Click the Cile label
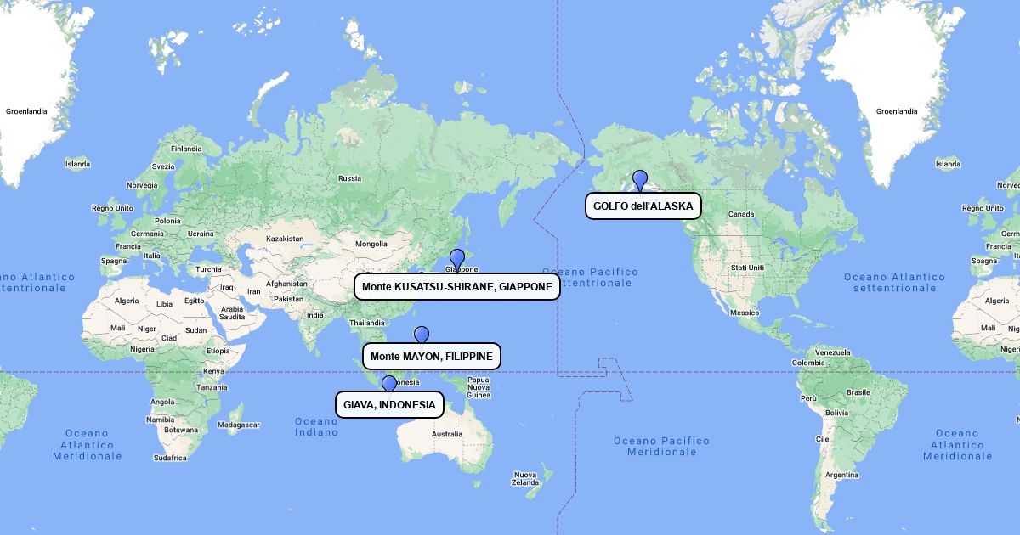Screen dimensions: 1020x535 click(823, 439)
